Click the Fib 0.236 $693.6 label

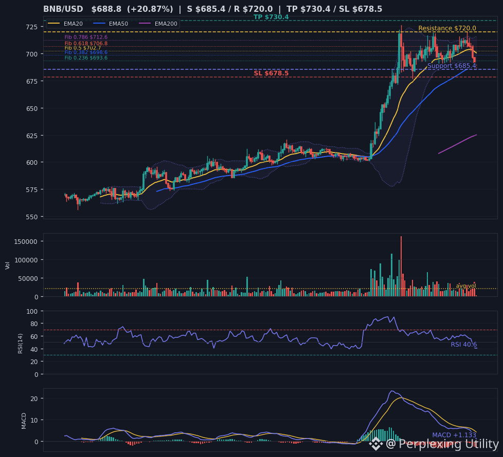[86, 58]
